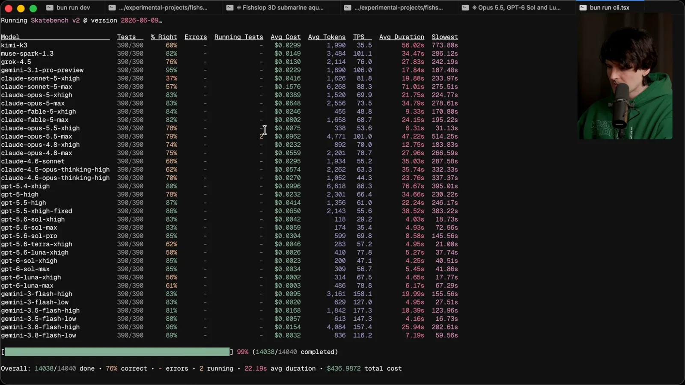Click the 'Avg Cost' column header

pos(286,37)
